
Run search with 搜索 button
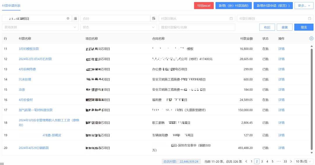pyautogui.click(x=304, y=27)
